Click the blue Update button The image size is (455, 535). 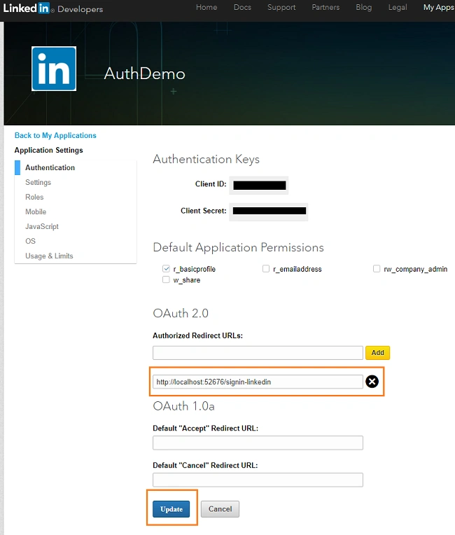point(171,509)
